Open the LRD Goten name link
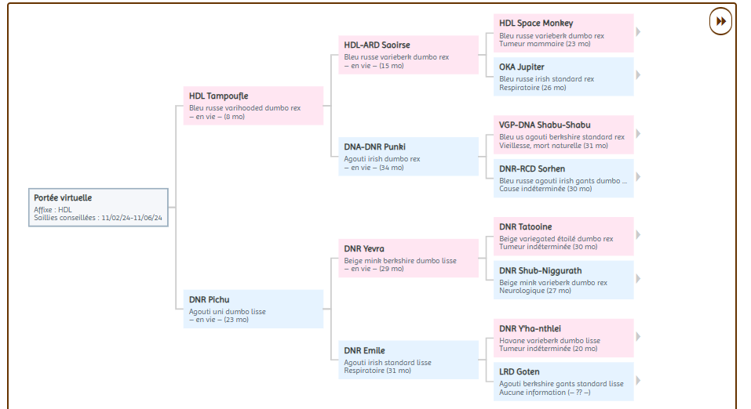This screenshot has height=409, width=751. click(520, 371)
